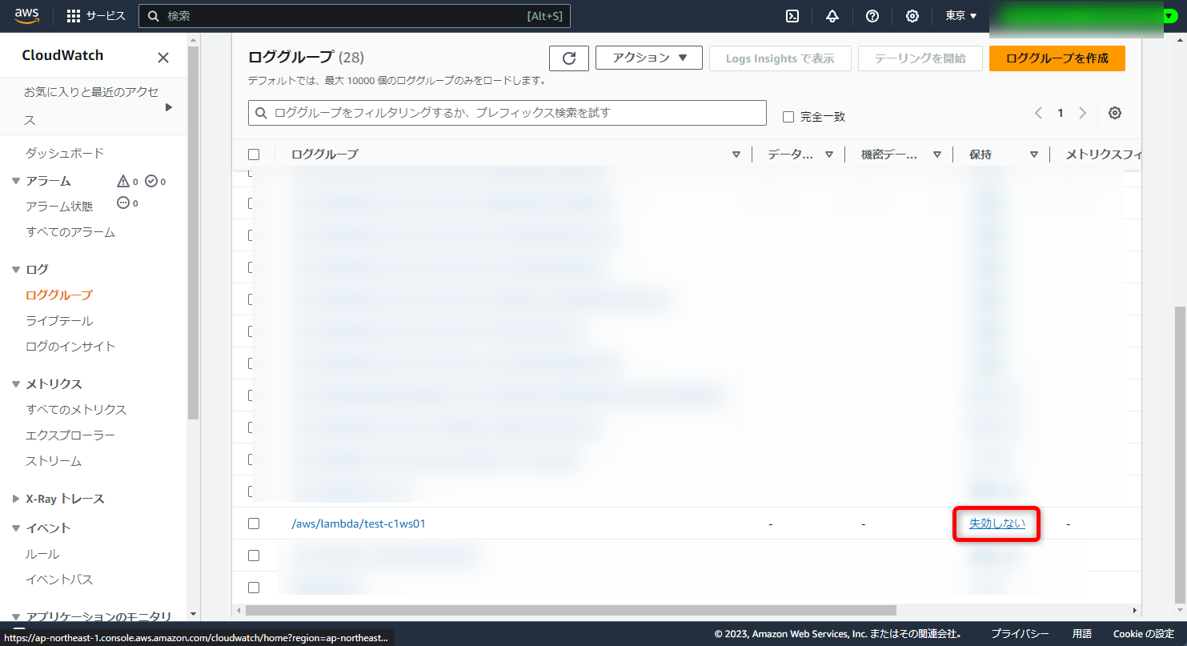Close the CloudWatch sidebar with the X
Viewport: 1187px width, 646px height.
coord(163,57)
